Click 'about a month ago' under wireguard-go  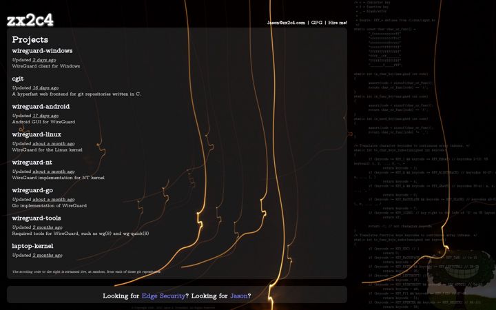[x=54, y=199]
